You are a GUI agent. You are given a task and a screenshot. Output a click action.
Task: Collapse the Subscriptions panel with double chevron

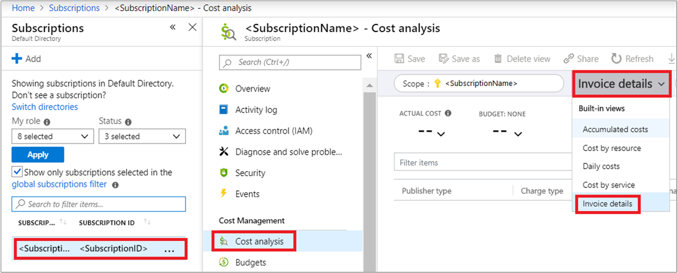coord(173,28)
